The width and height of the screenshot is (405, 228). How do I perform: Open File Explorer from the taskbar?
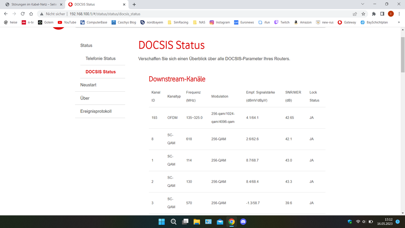click(x=197, y=222)
